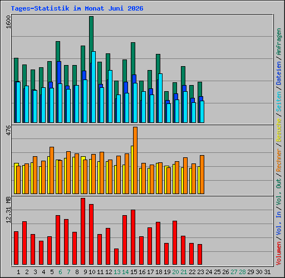
Task: Click day label '12' on the x-axis
Action: tap(109, 272)
